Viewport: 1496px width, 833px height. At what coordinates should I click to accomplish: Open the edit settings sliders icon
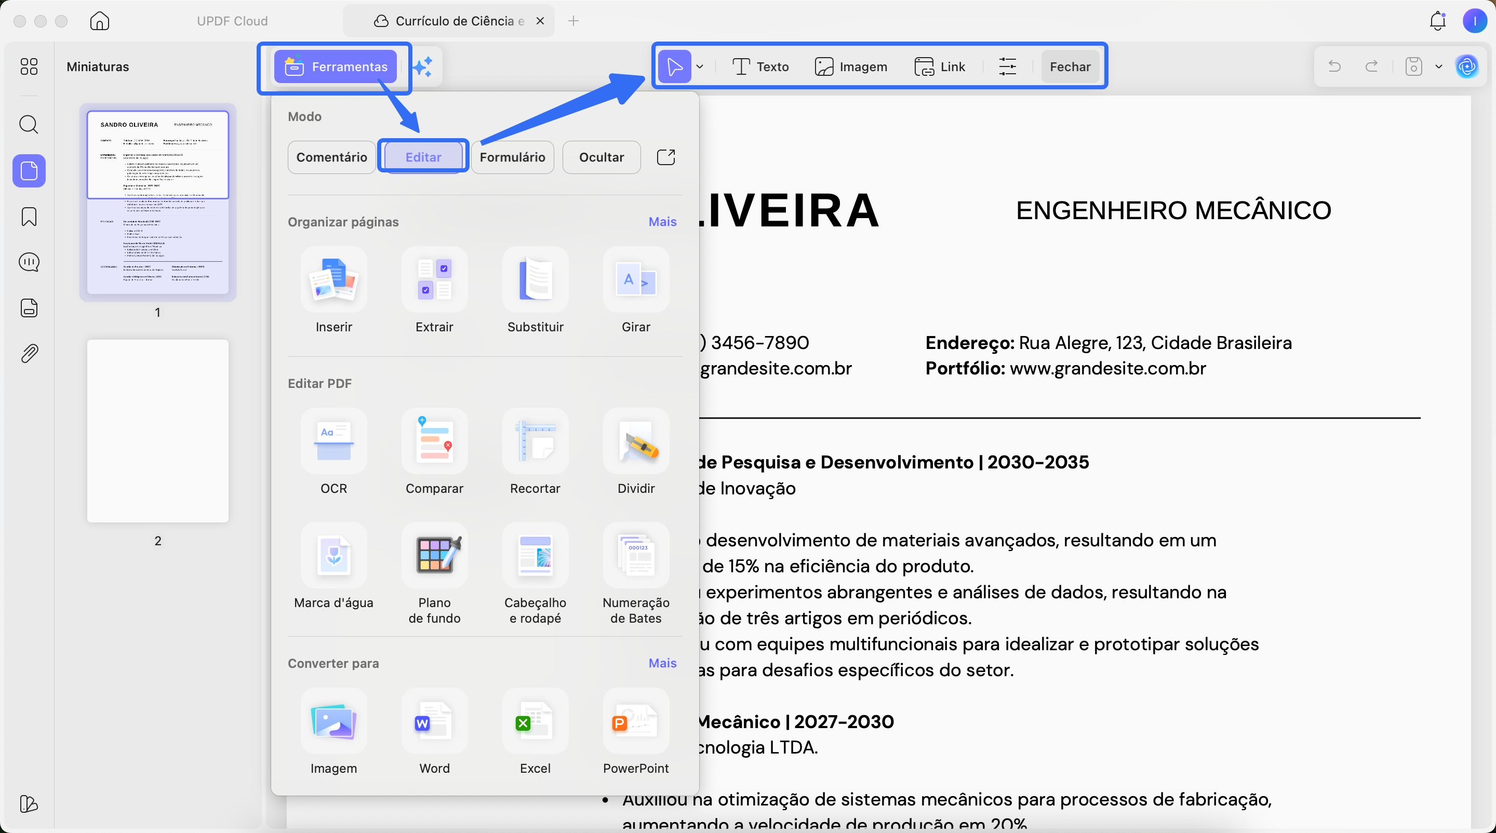1007,67
